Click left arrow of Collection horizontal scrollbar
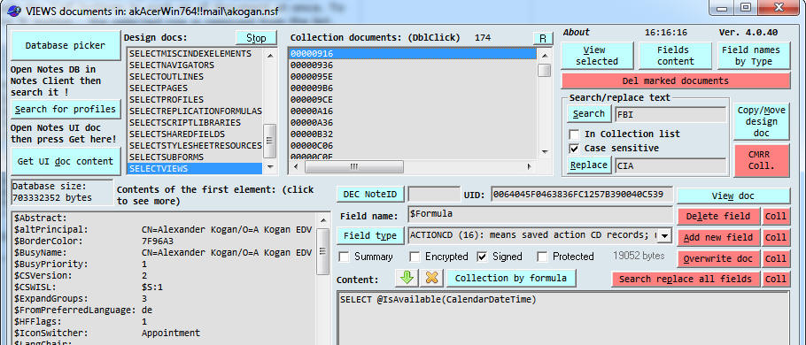Image resolution: width=806 pixels, height=345 pixels. 295,167
